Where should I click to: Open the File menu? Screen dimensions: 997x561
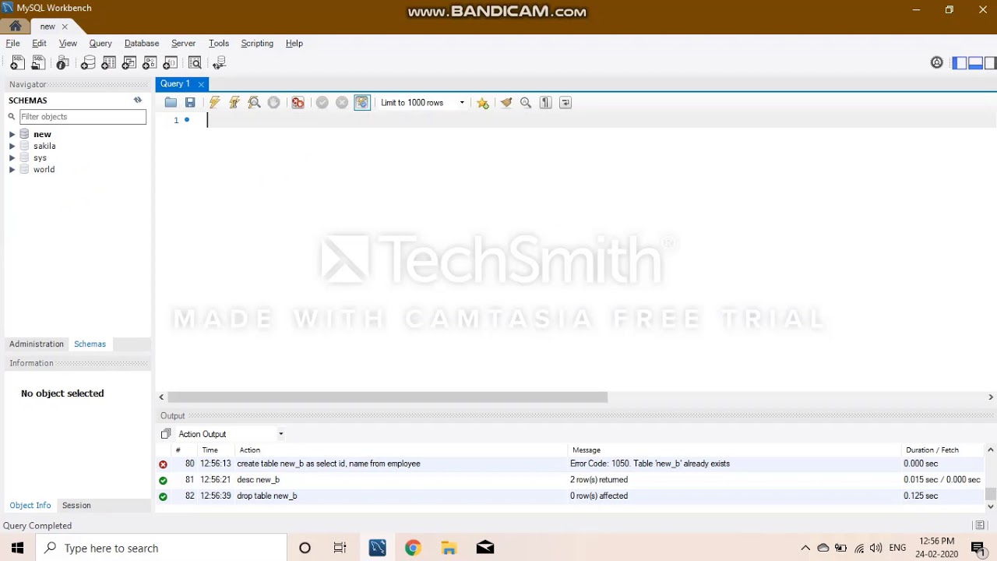(x=12, y=44)
